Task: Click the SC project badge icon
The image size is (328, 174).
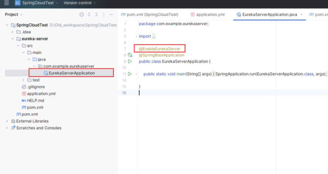Action: [x=18, y=3]
